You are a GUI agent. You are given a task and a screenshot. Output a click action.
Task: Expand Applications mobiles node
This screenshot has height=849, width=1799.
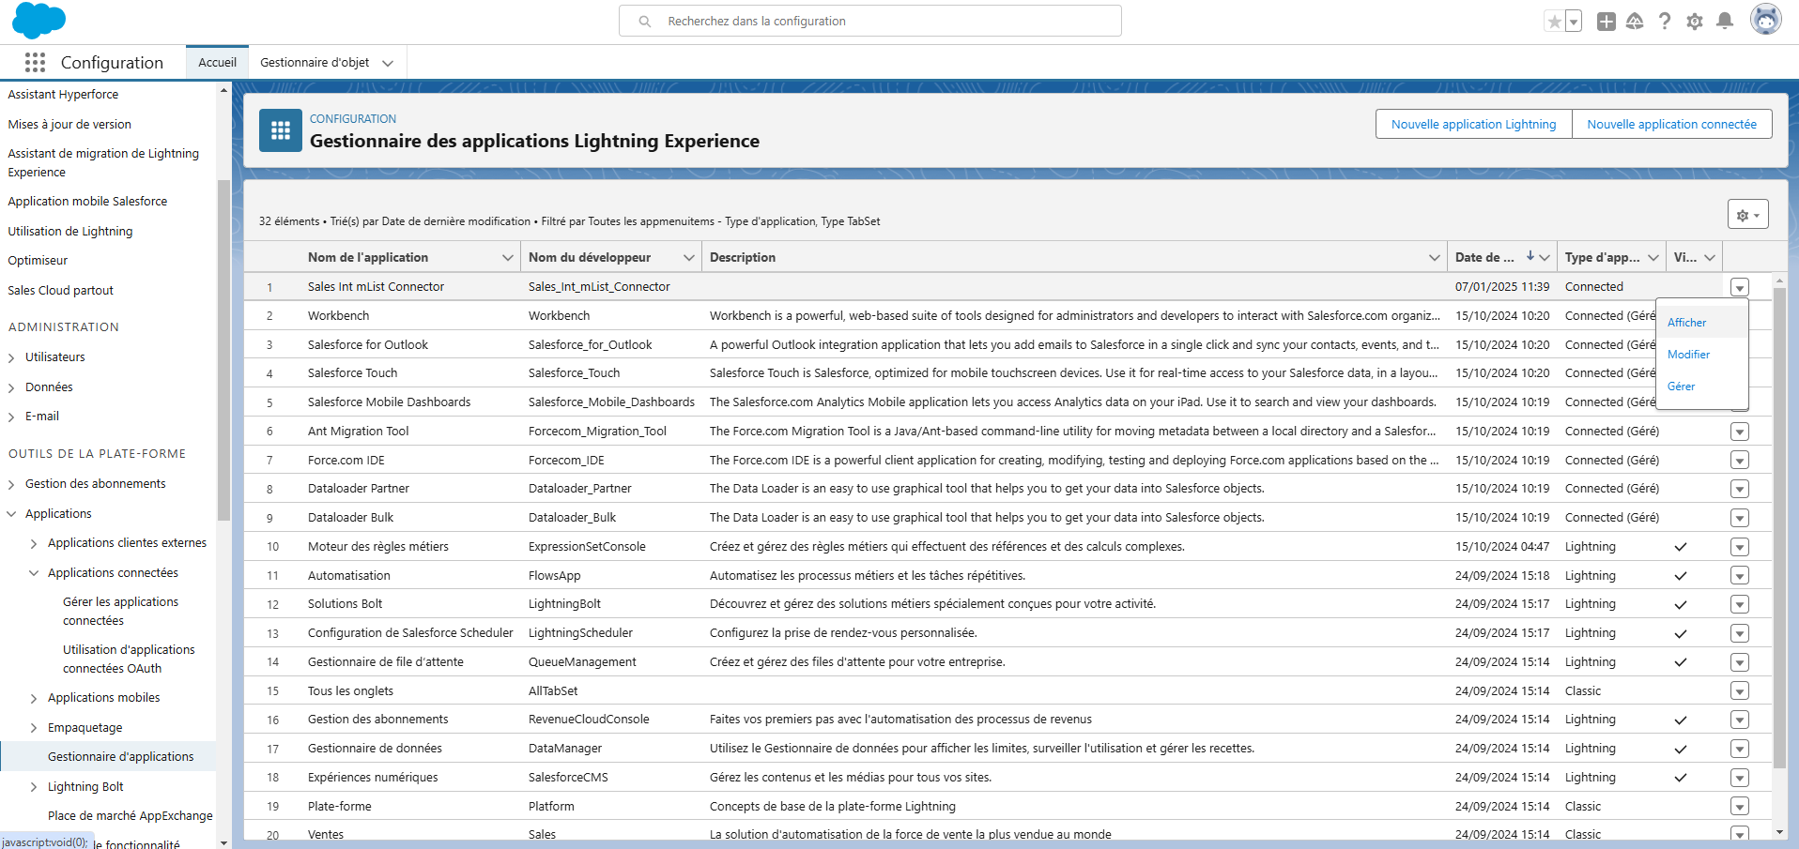tap(34, 699)
